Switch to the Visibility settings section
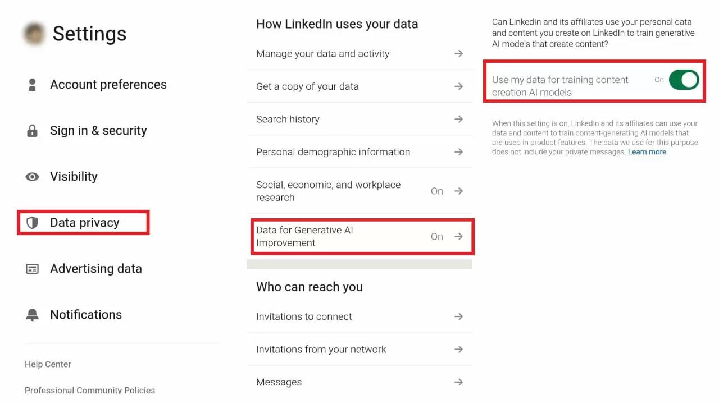This screenshot has height=404, width=719. pos(74,176)
